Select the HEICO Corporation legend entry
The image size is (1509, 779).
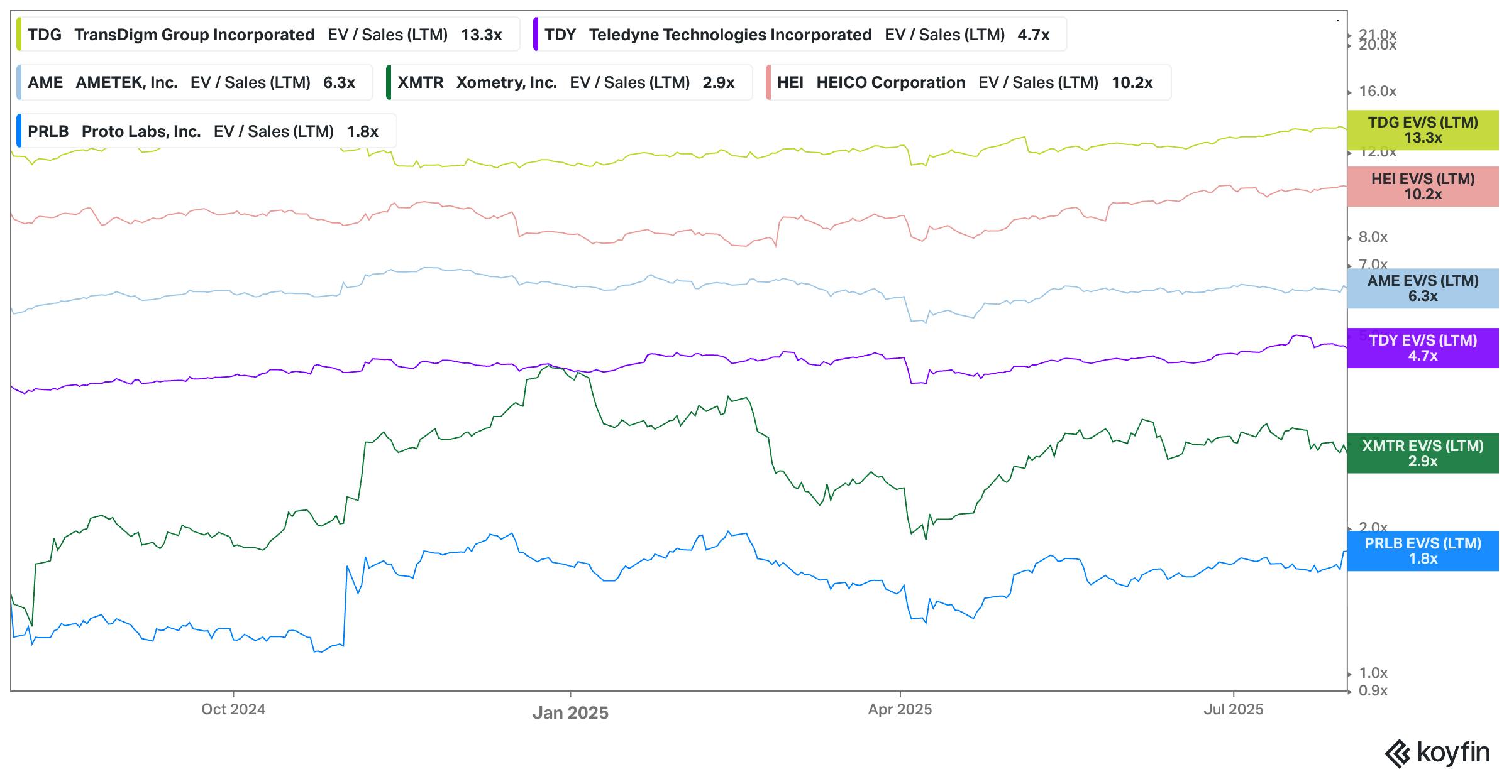coord(970,82)
